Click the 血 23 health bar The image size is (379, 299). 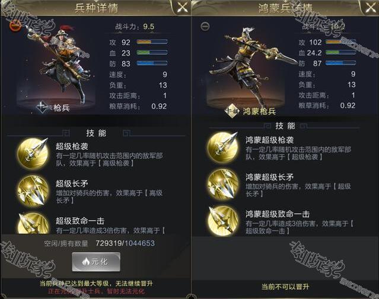click(x=152, y=53)
